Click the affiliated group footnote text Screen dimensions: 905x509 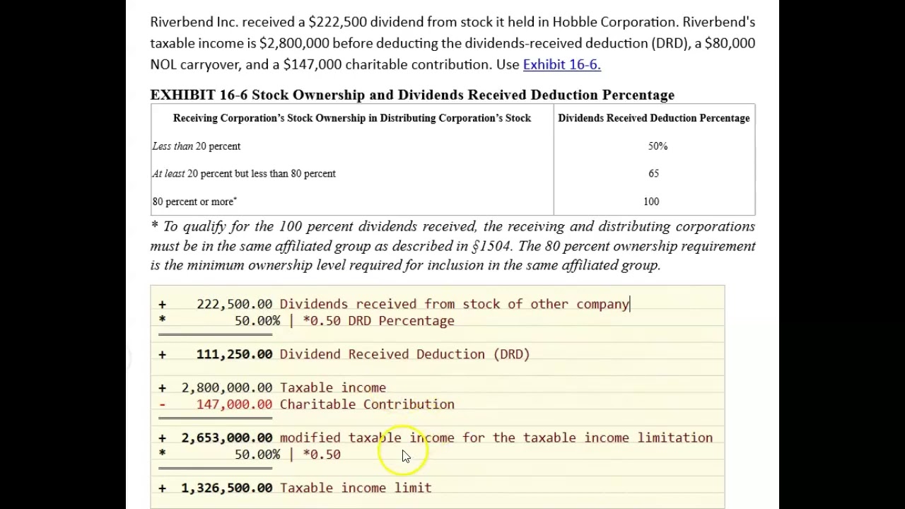452,246
